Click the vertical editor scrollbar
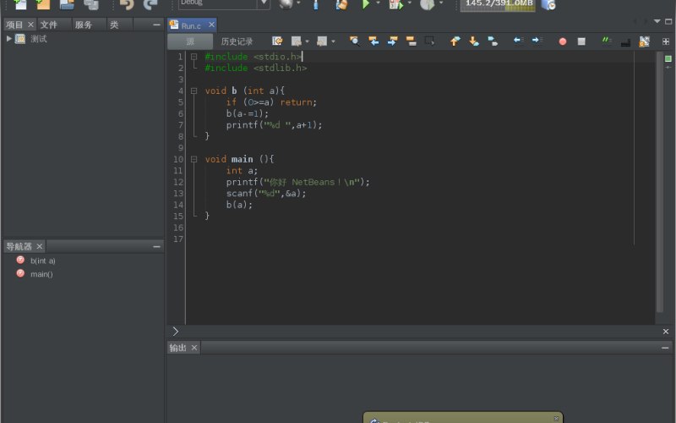 [x=659, y=181]
